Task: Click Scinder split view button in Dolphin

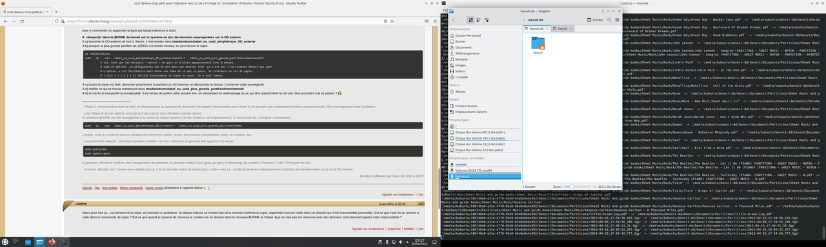Action: 594,20
